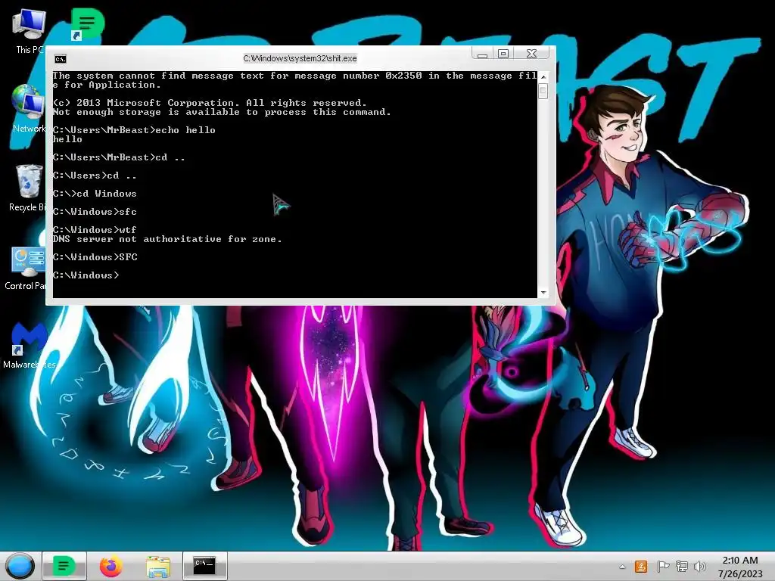Screen dimensions: 775x581
Task: Maximize the command prompt window
Action: click(503, 54)
